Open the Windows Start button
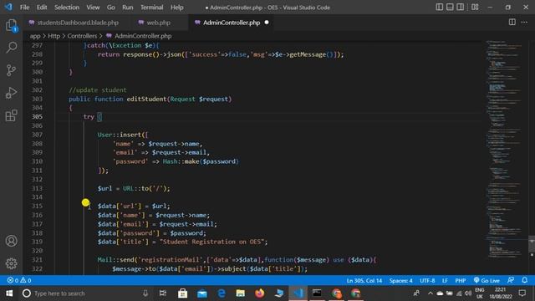Screen dimensions: 535x301 [x=9, y=293]
